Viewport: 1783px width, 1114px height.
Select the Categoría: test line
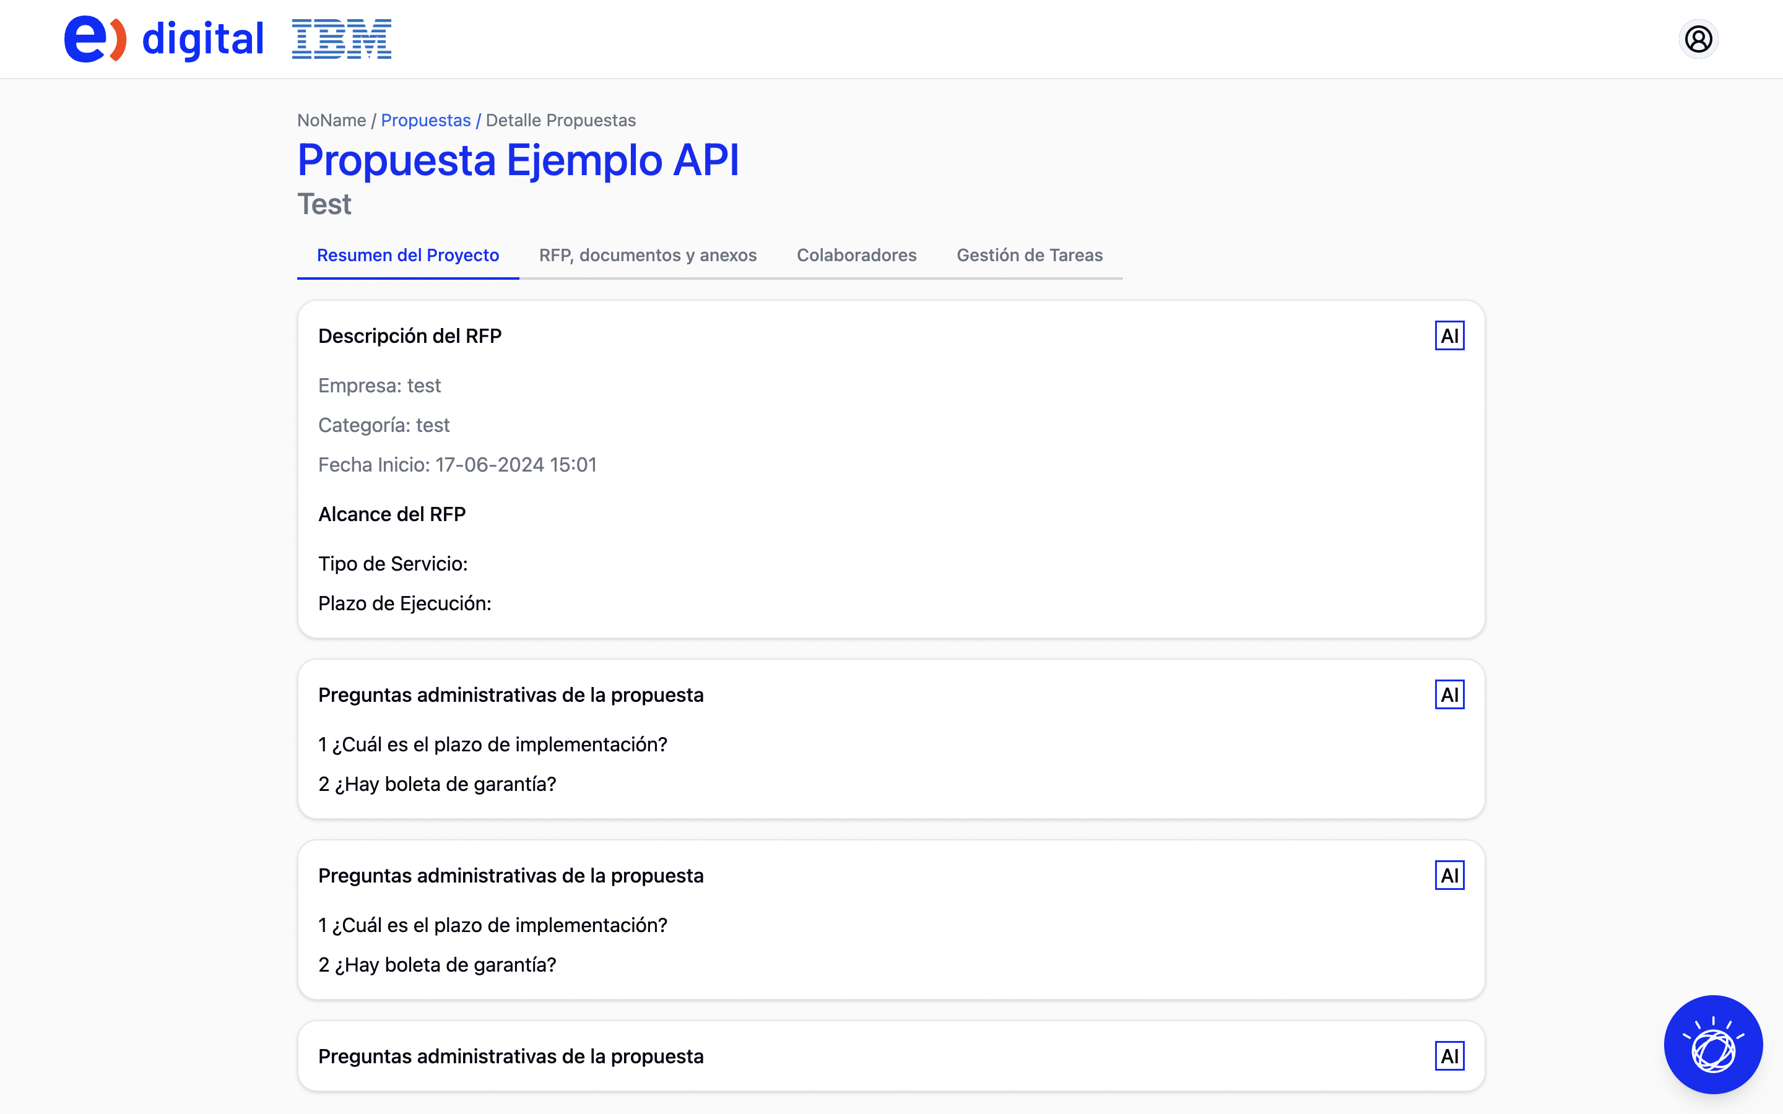coord(384,425)
